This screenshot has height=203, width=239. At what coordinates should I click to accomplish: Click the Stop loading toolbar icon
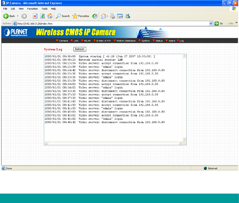point(35,16)
